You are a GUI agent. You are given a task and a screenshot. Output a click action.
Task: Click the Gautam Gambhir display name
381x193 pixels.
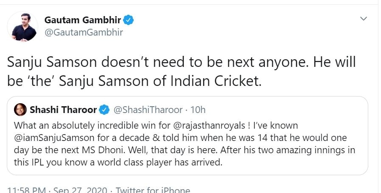pos(83,20)
